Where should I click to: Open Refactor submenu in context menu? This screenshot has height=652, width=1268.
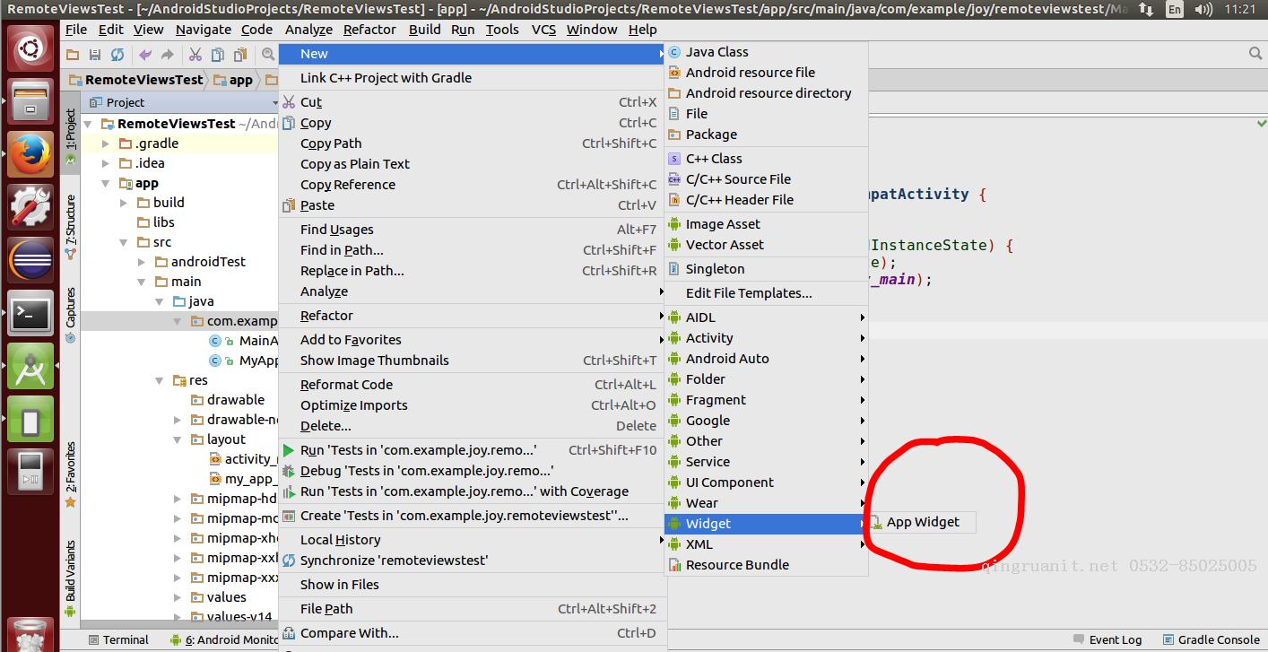(472, 316)
